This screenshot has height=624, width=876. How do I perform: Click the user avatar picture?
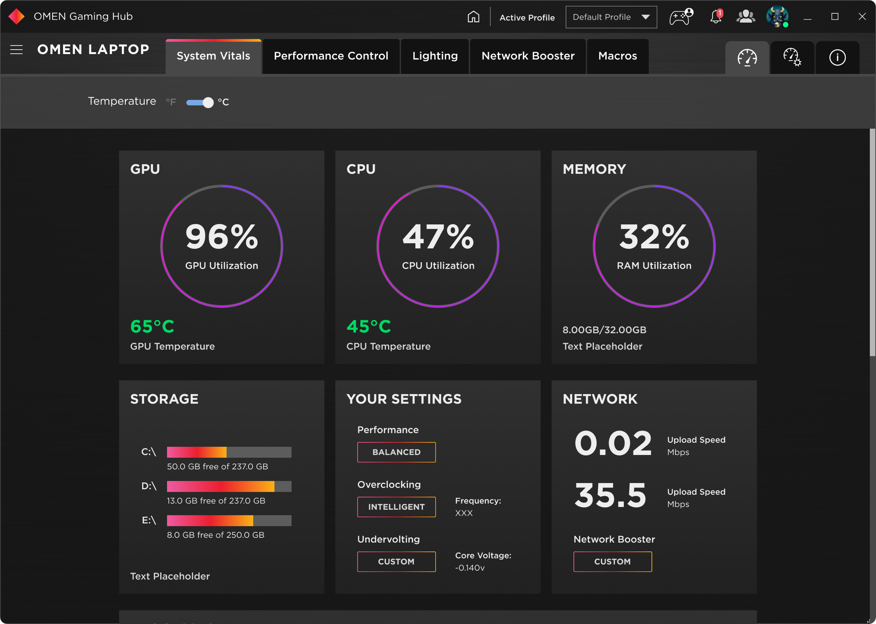click(x=777, y=17)
